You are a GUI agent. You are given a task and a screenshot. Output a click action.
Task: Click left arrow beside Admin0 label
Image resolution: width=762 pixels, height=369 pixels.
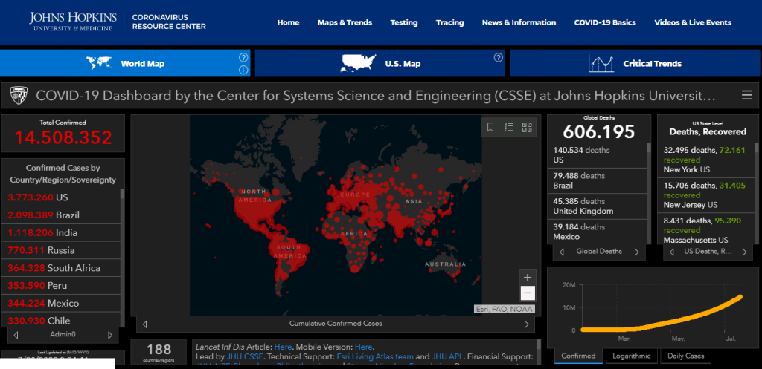pos(16,335)
